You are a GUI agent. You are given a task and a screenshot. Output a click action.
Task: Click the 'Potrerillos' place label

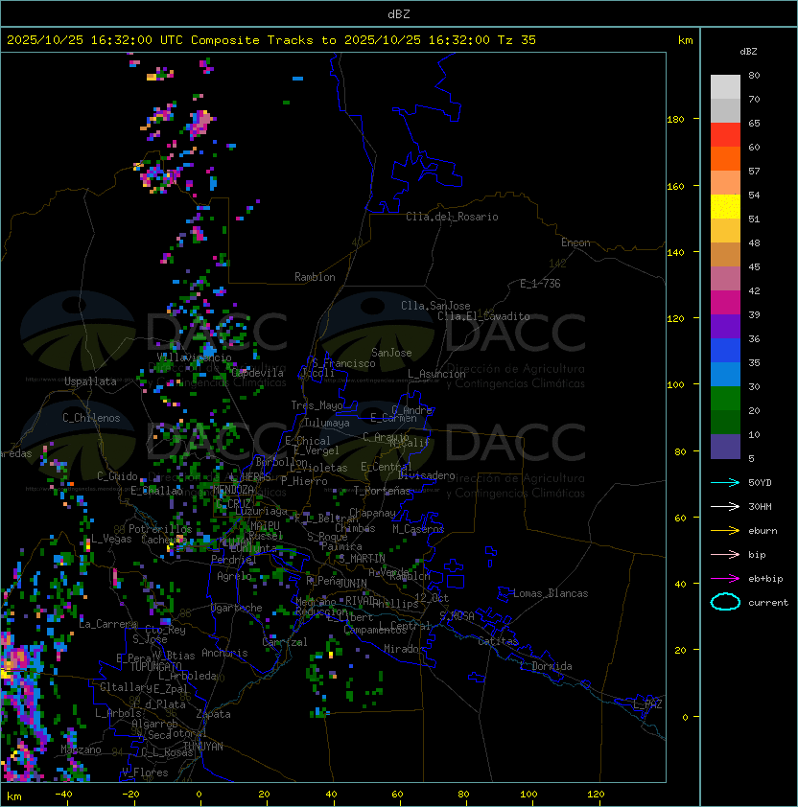160,529
